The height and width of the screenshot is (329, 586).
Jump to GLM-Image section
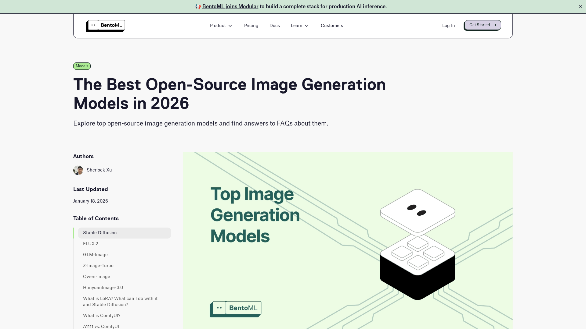95,255
